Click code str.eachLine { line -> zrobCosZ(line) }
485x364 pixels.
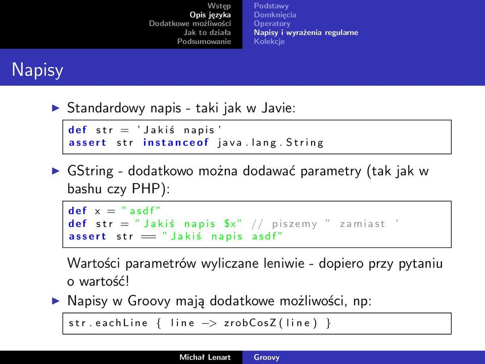pyautogui.click(x=200, y=323)
